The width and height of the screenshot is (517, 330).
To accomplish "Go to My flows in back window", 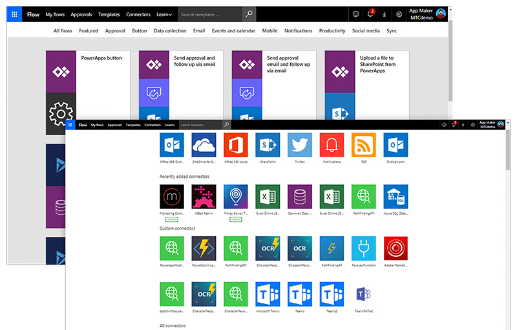I will pos(55,14).
